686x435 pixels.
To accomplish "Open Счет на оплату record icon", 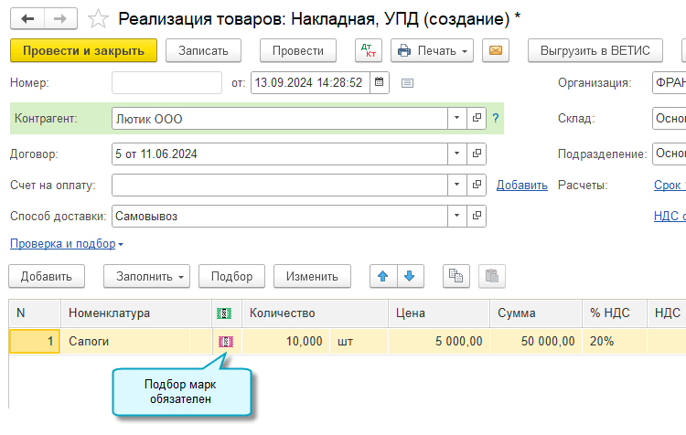I will tap(477, 185).
